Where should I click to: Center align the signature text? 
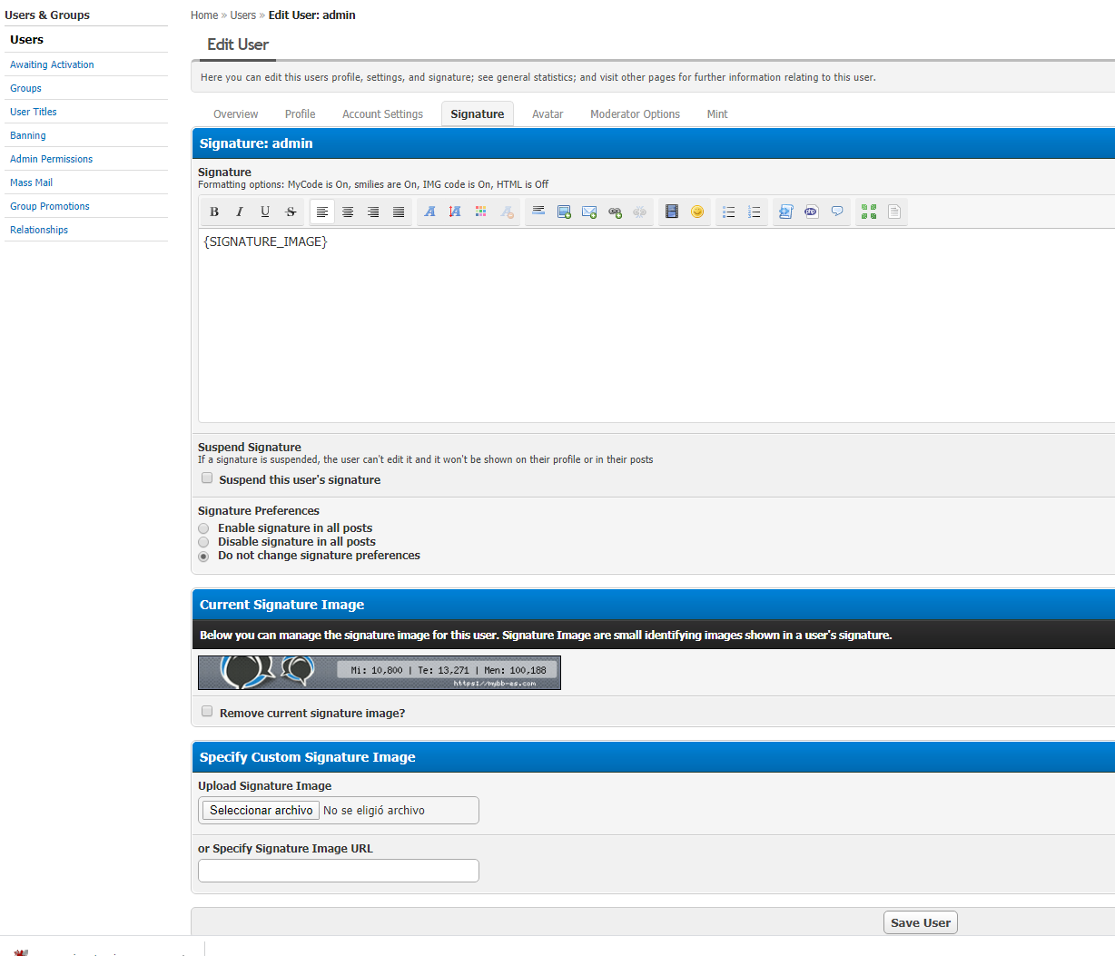pos(348,212)
